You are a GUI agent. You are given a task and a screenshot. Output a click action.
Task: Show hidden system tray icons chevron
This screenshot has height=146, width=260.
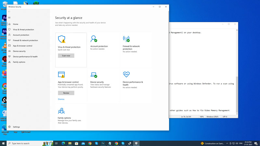point(227,143)
